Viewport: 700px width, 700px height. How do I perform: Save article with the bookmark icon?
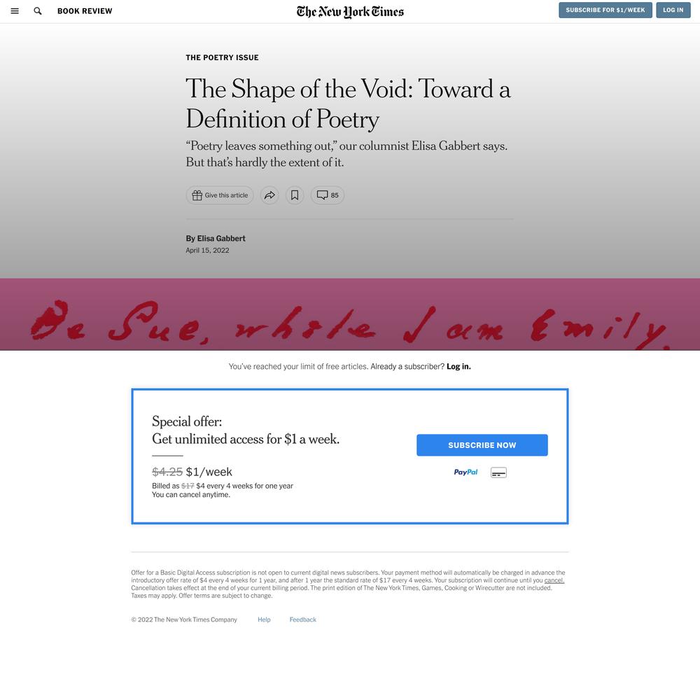pos(295,195)
